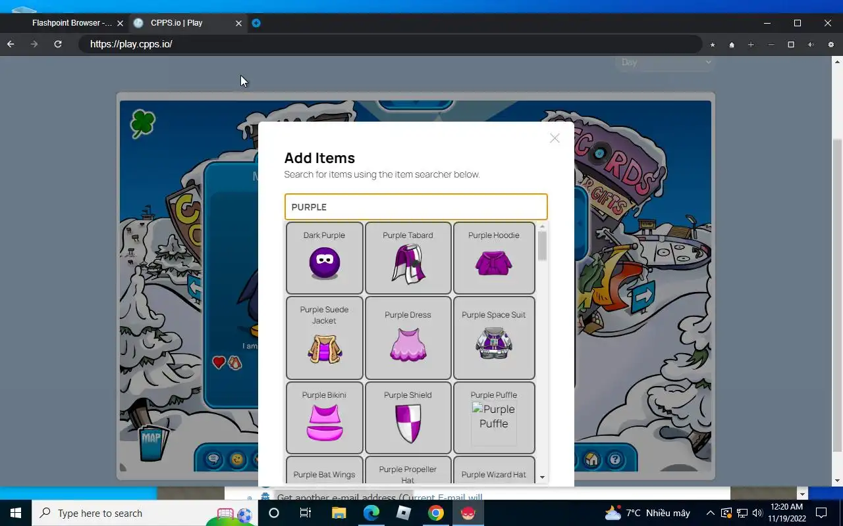Click the weather widget showing 7°C
This screenshot has width=843, height=526.
point(647,513)
